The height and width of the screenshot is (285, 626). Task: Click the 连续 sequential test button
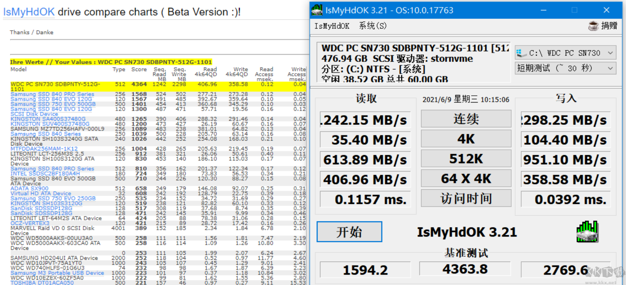(x=466, y=119)
